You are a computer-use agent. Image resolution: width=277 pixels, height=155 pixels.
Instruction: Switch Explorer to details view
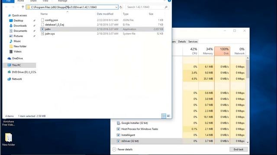point(164,116)
